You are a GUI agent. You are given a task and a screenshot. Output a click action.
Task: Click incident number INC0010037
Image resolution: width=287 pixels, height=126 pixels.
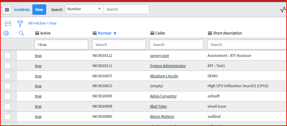102,76
